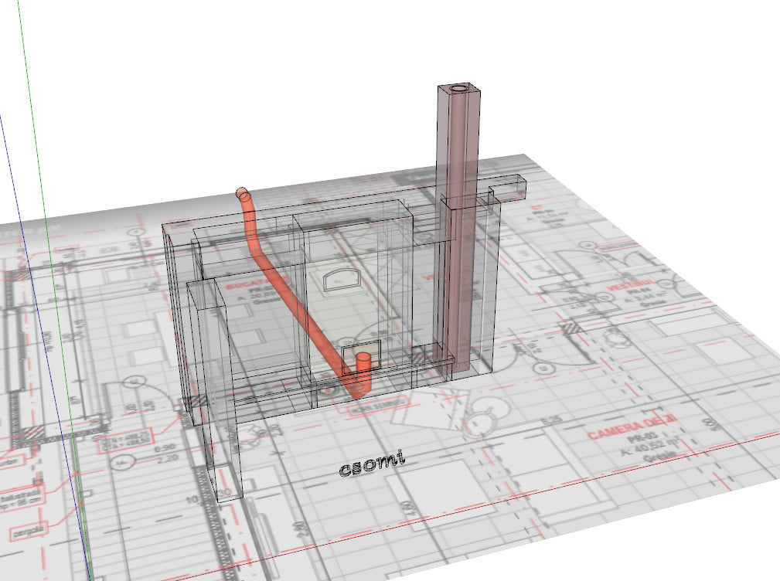Click the "VESTIBUL" room label on plan

(x=630, y=285)
